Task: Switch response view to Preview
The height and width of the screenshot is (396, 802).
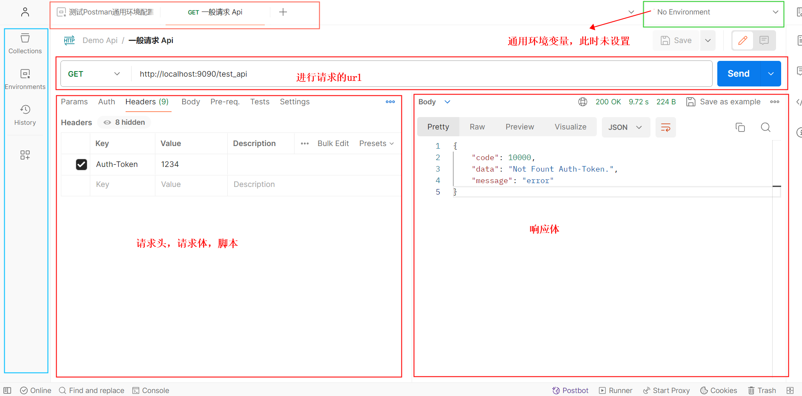Action: 519,127
